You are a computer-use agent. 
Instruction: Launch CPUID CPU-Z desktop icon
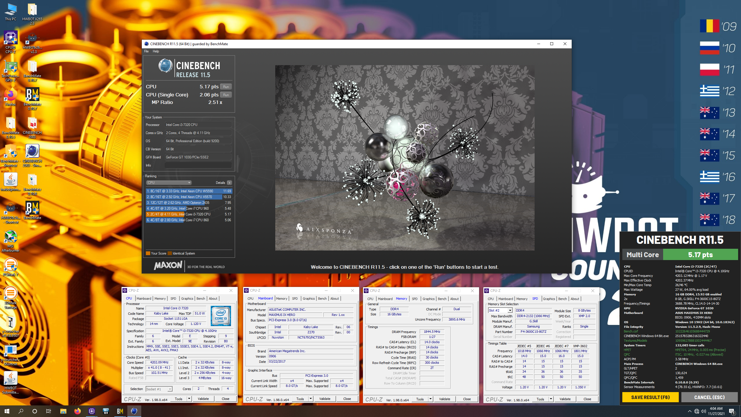[11, 42]
